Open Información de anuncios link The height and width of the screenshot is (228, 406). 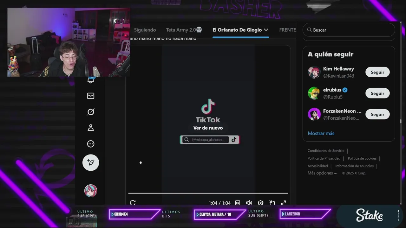(354, 166)
